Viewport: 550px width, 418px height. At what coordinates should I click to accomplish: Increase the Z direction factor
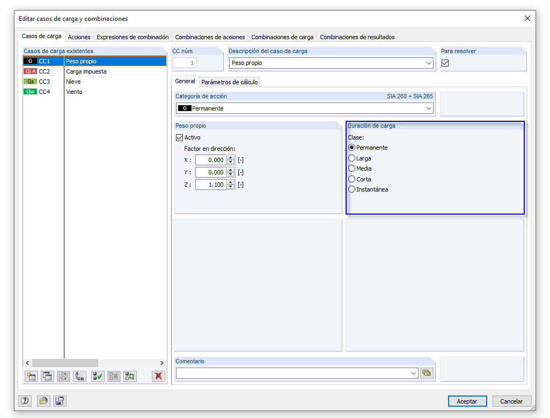pos(230,182)
